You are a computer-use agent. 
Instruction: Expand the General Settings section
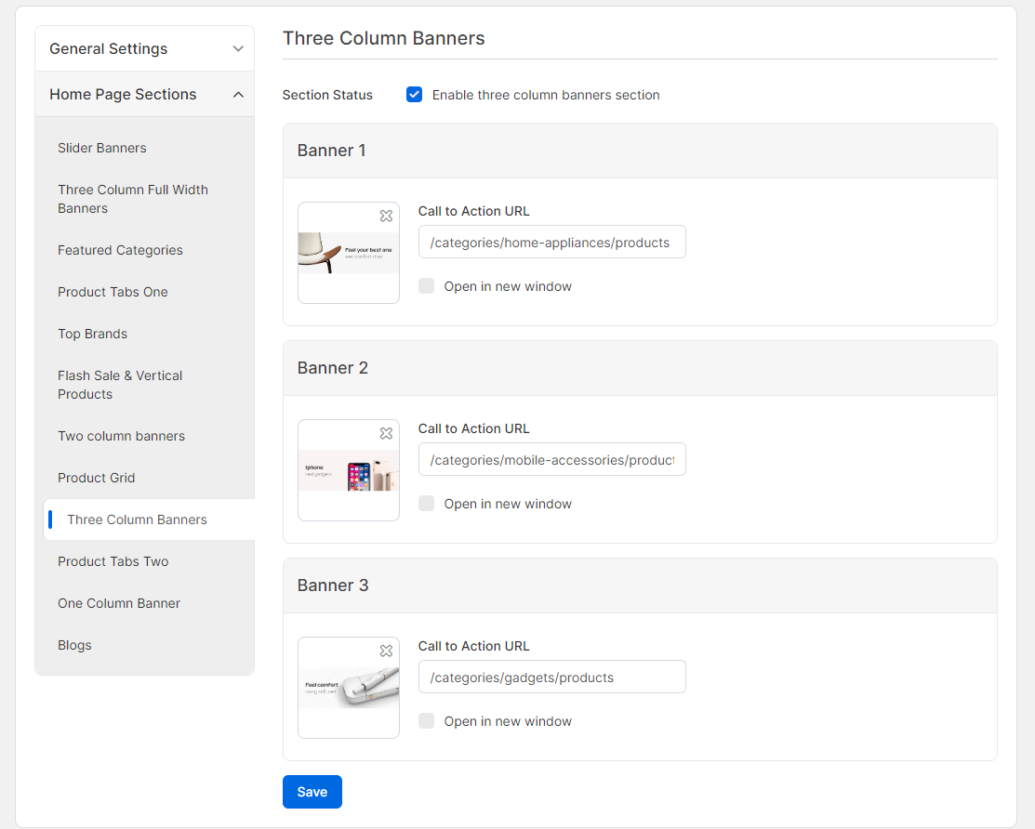144,48
